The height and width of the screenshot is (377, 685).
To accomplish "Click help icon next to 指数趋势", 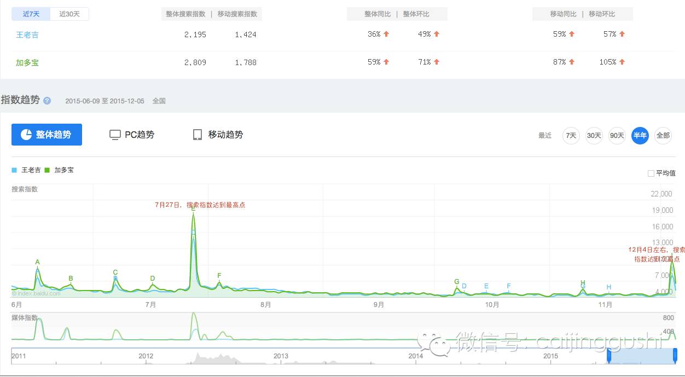I will [47, 101].
